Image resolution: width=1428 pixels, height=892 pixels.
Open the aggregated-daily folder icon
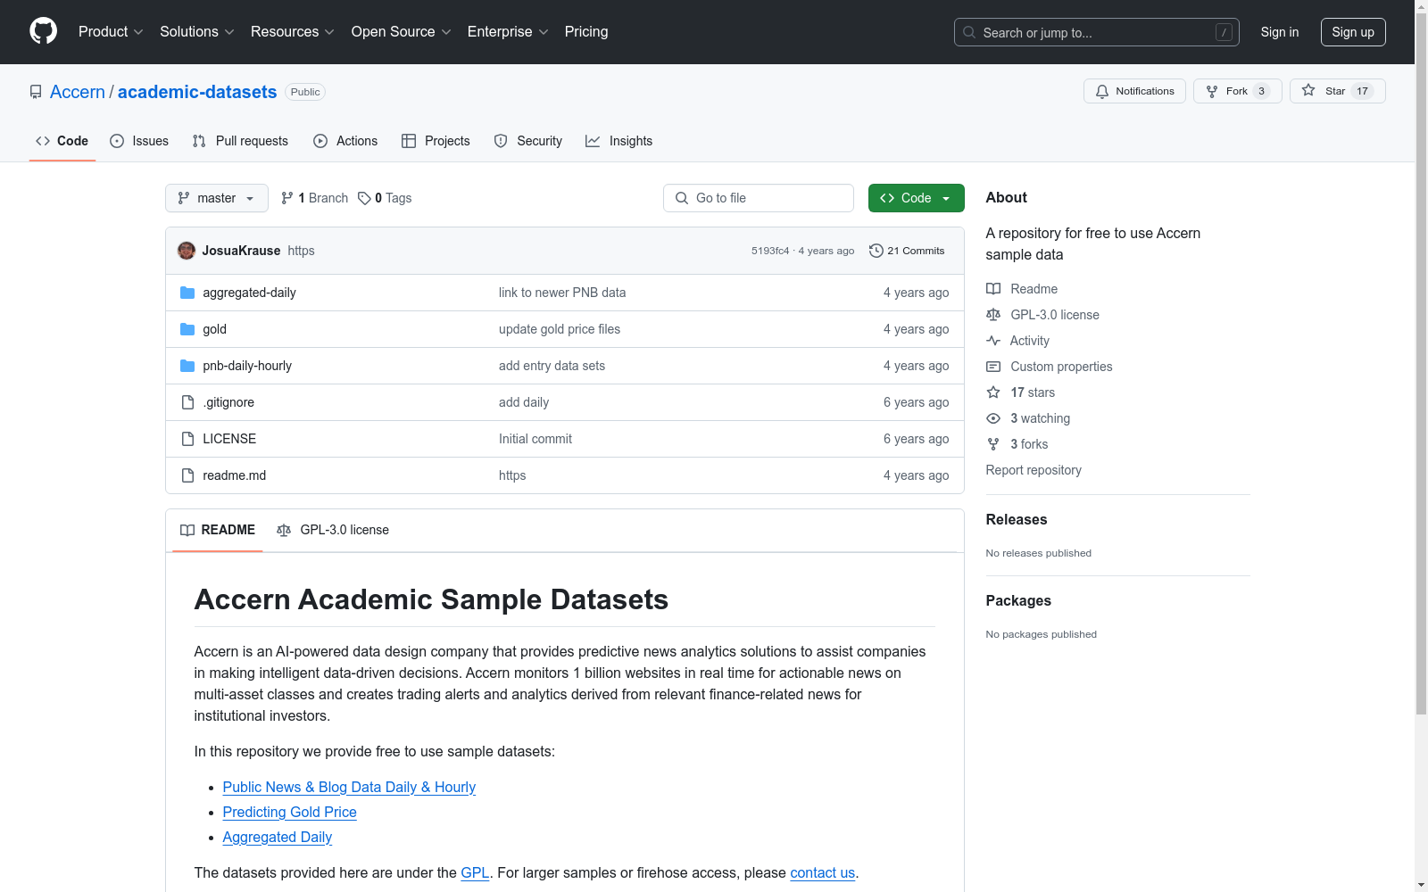pos(187,293)
